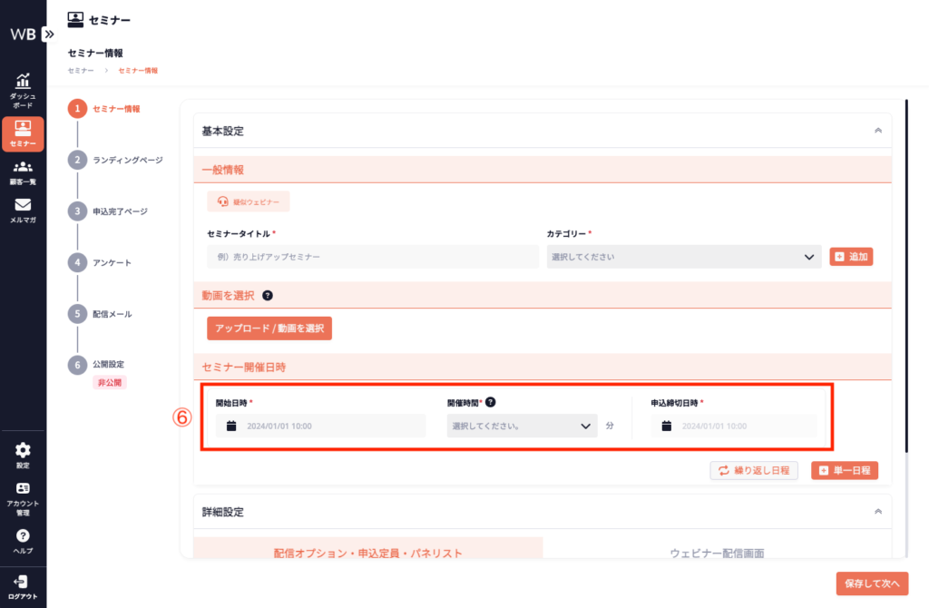The height and width of the screenshot is (608, 929).
Task: Open Account Management in the sidebar
Action: point(23,497)
